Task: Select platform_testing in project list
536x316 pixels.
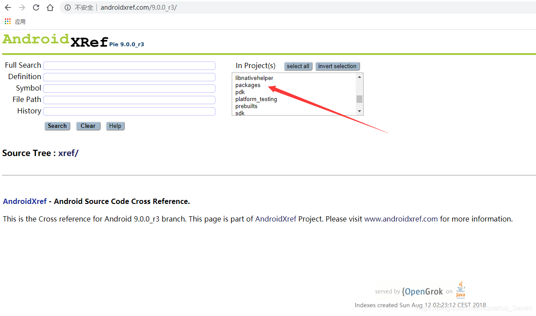Action: [256, 99]
